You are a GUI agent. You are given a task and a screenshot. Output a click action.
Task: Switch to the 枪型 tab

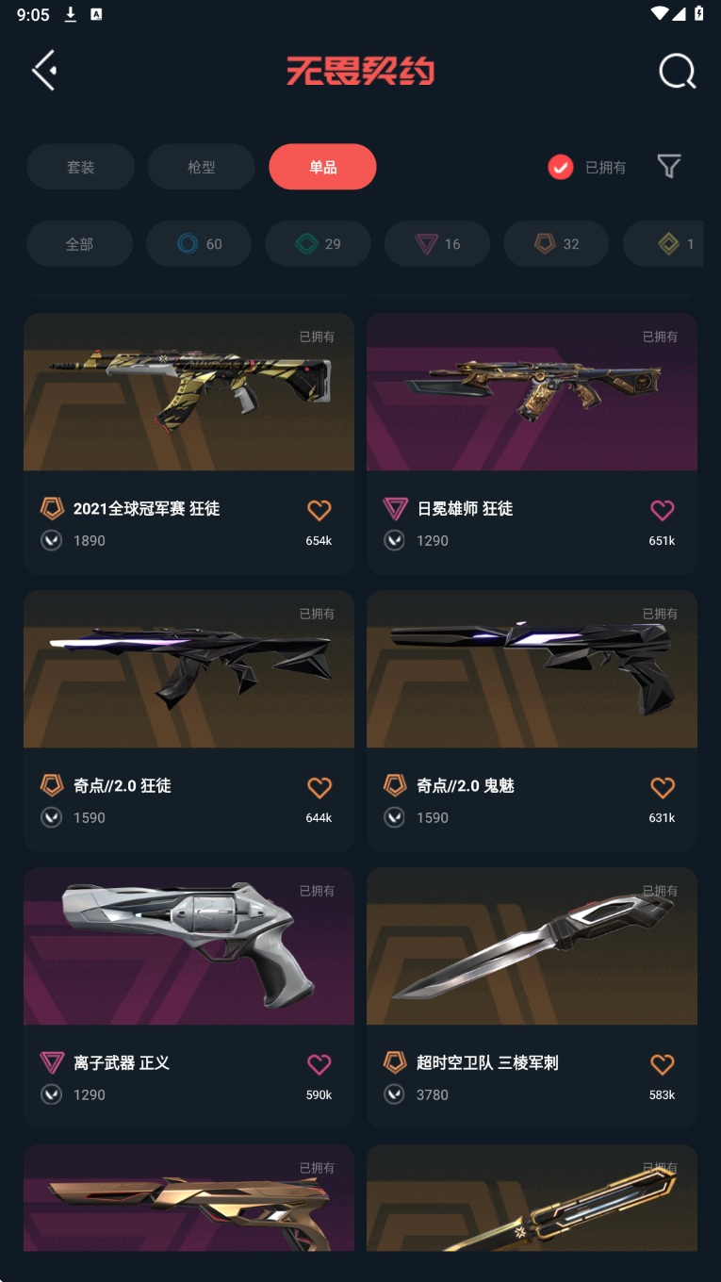click(201, 167)
